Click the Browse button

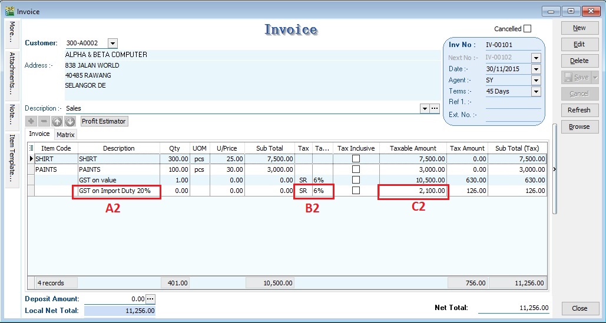[x=579, y=126]
